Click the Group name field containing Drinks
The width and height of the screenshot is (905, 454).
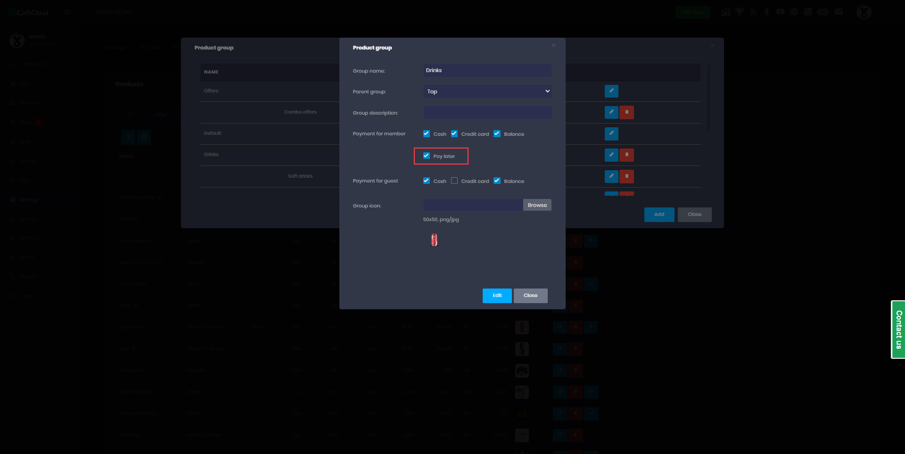coord(487,71)
